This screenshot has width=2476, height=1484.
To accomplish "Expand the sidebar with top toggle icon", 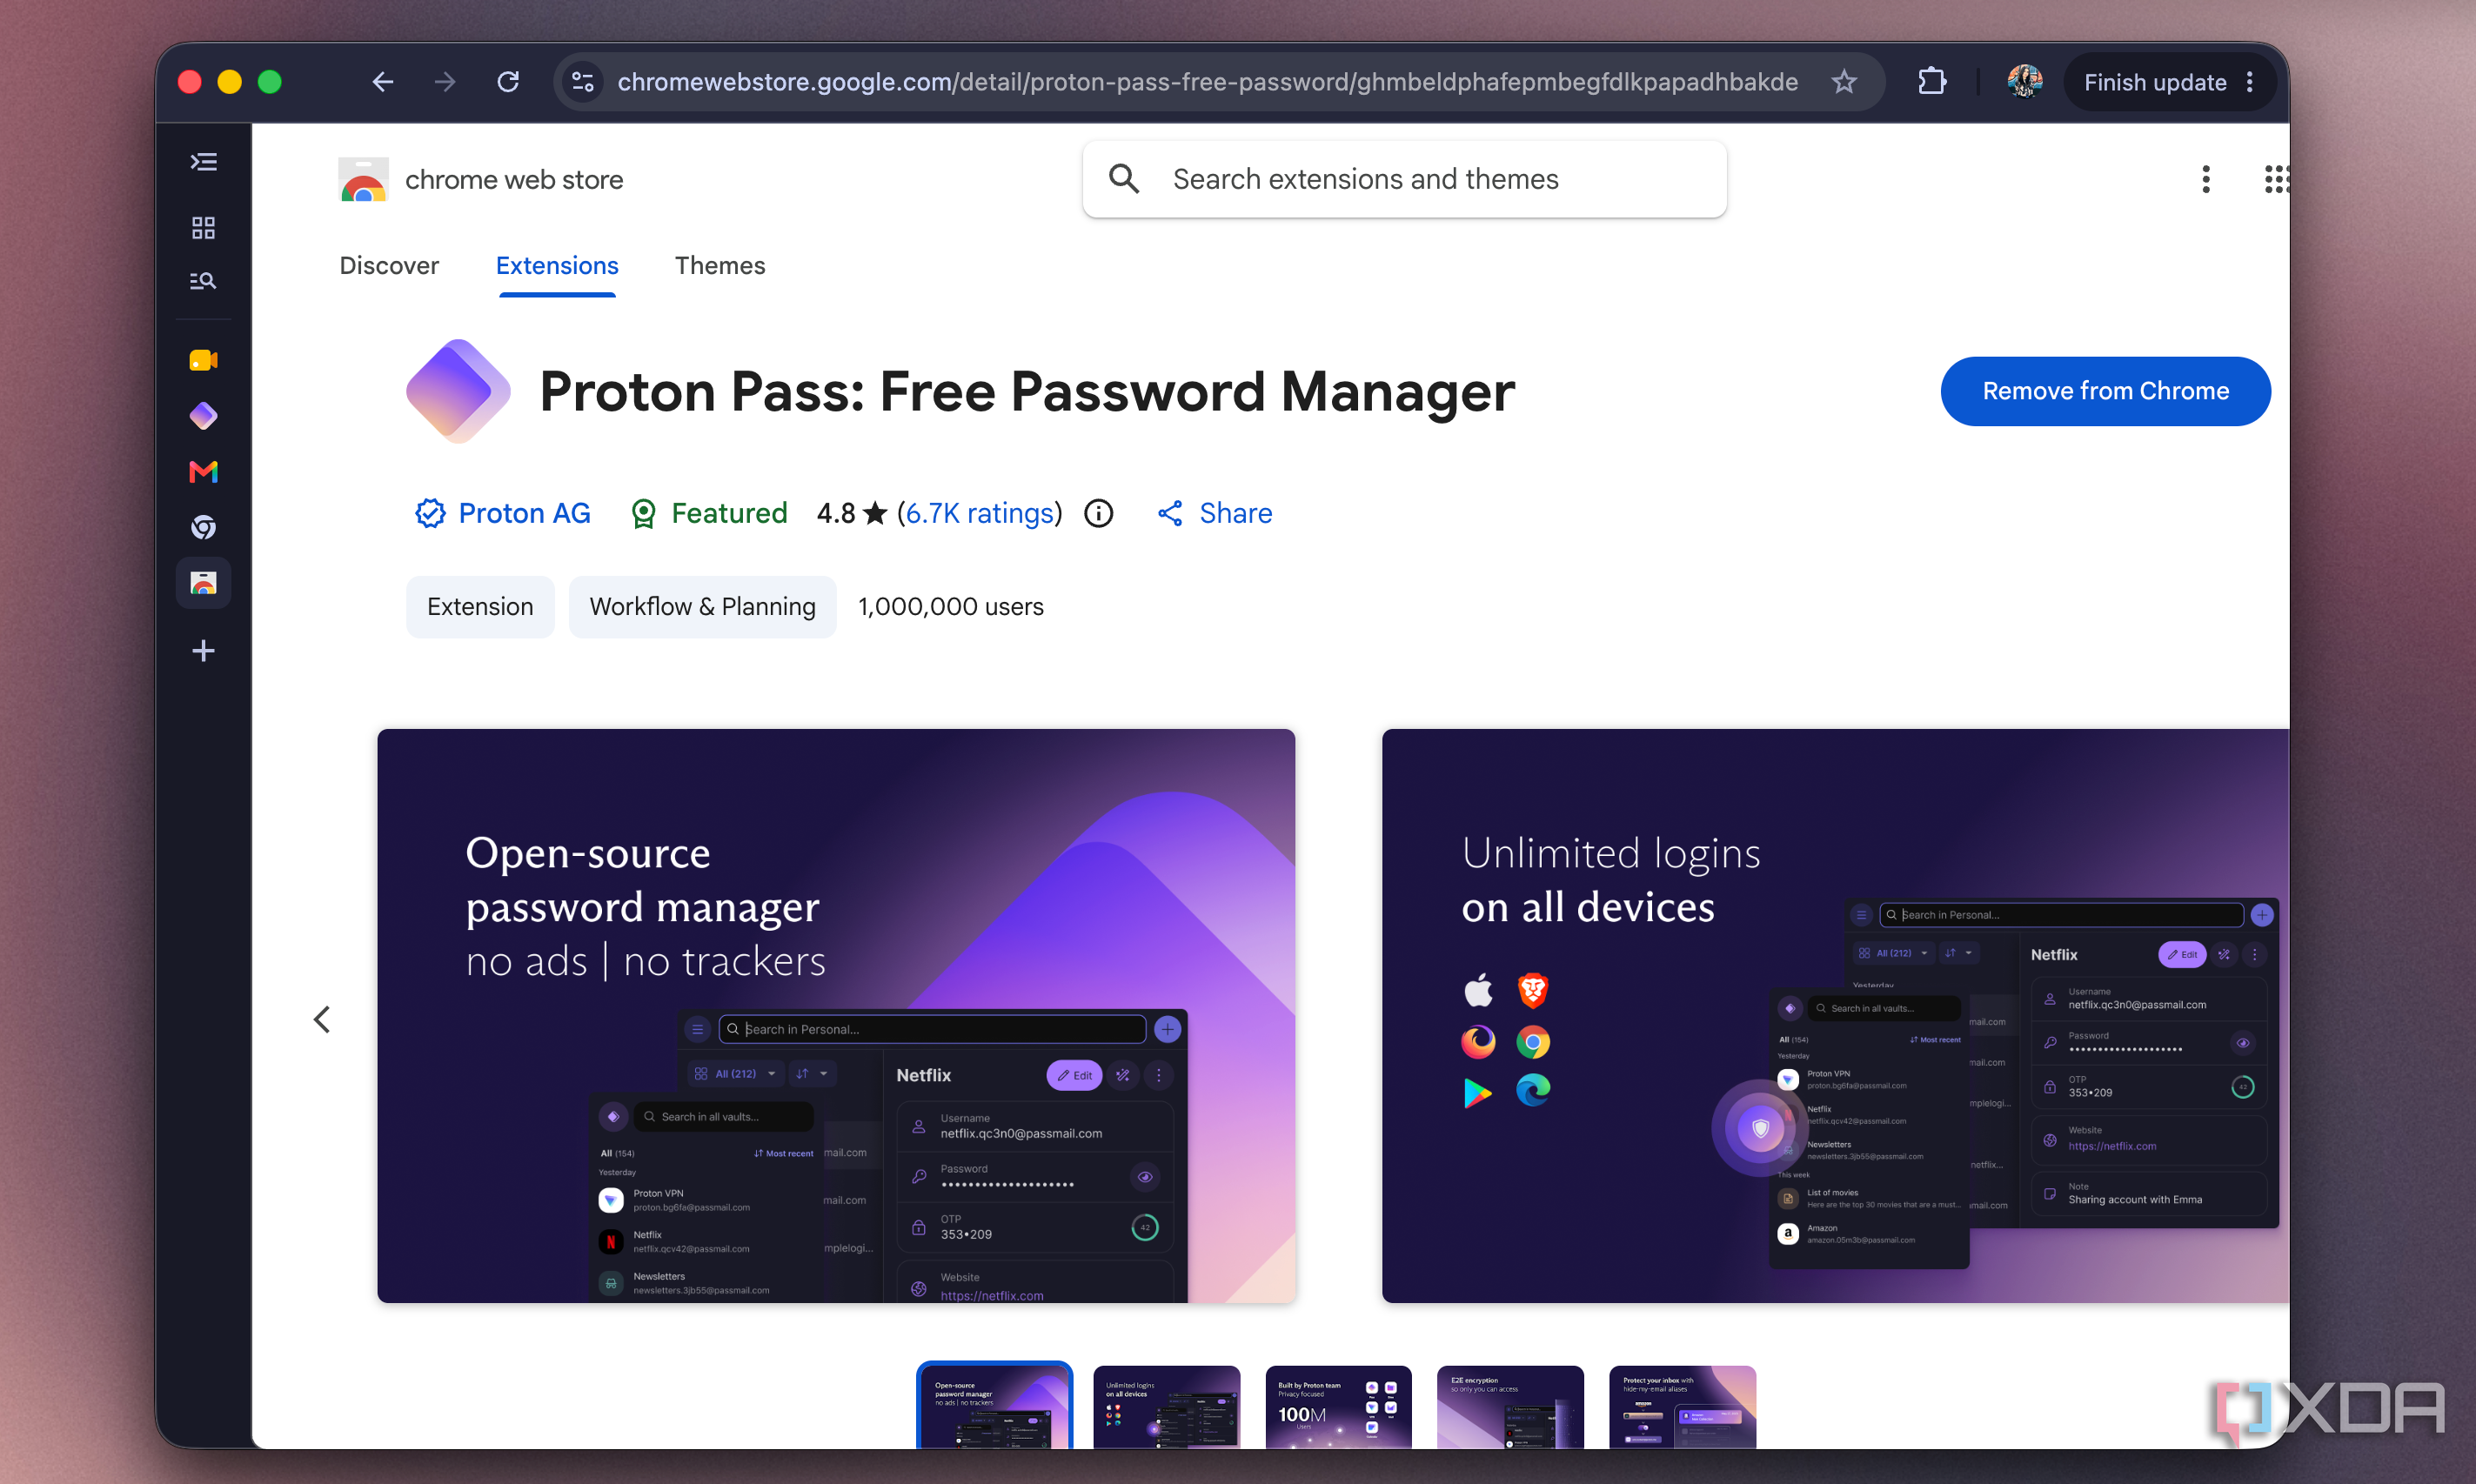I will point(203,162).
